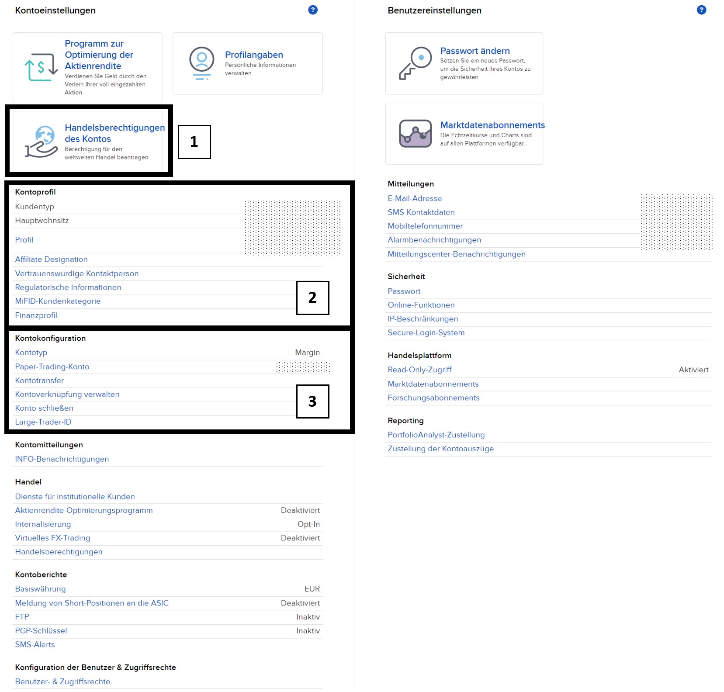Open Meldung von Short-Positionen an die ASIC
Viewport: 724px width, 692px height.
(x=92, y=603)
